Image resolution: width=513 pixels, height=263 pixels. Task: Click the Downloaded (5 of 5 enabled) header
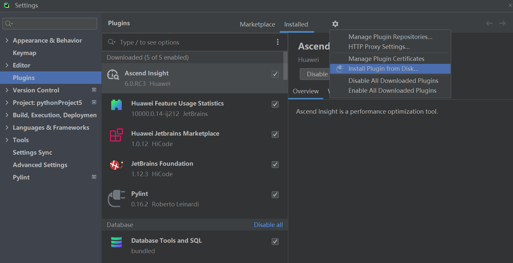[x=148, y=57]
